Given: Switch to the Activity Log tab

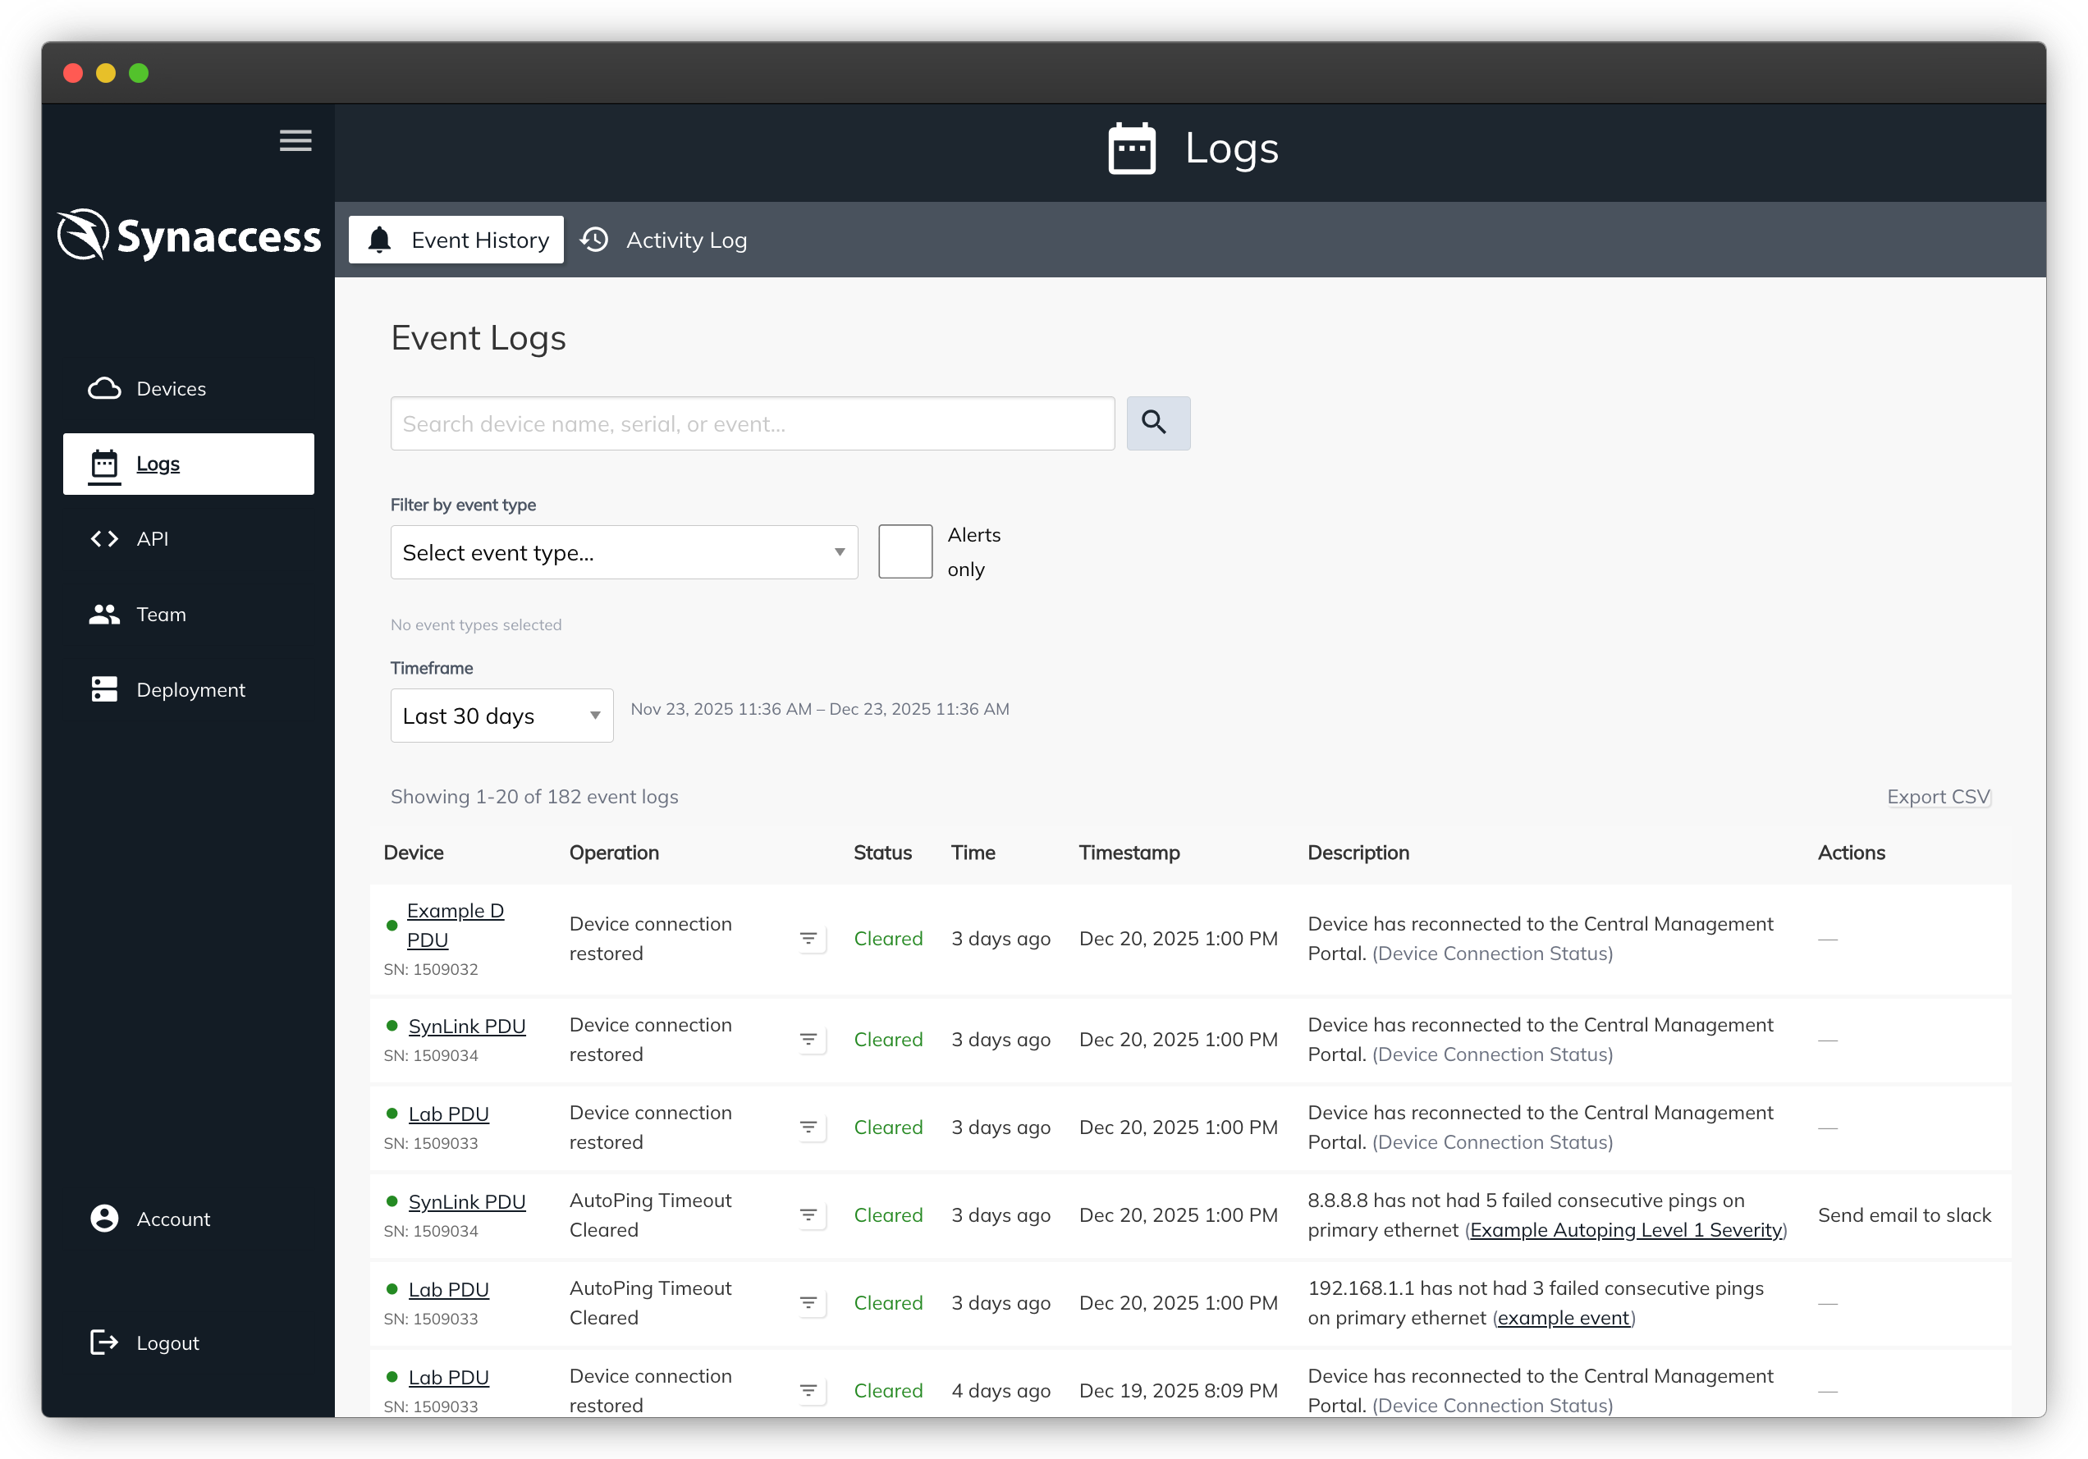Looking at the screenshot, I should click(x=665, y=241).
